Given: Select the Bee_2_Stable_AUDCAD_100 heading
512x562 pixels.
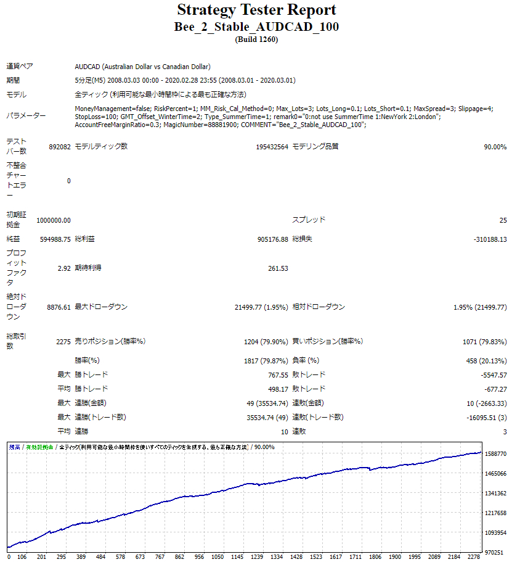Looking at the screenshot, I should 256,27.
